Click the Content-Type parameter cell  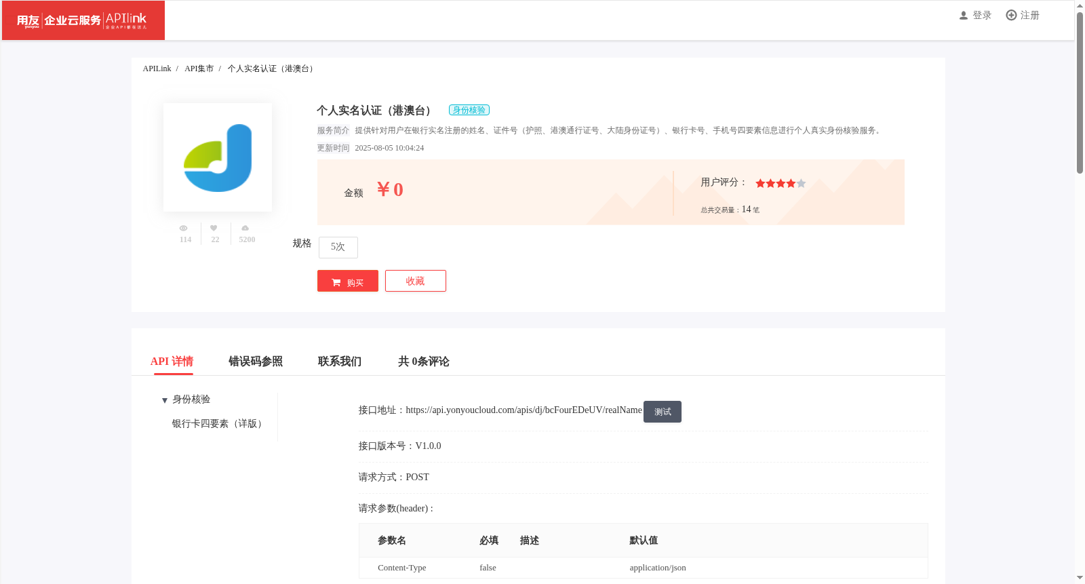402,568
